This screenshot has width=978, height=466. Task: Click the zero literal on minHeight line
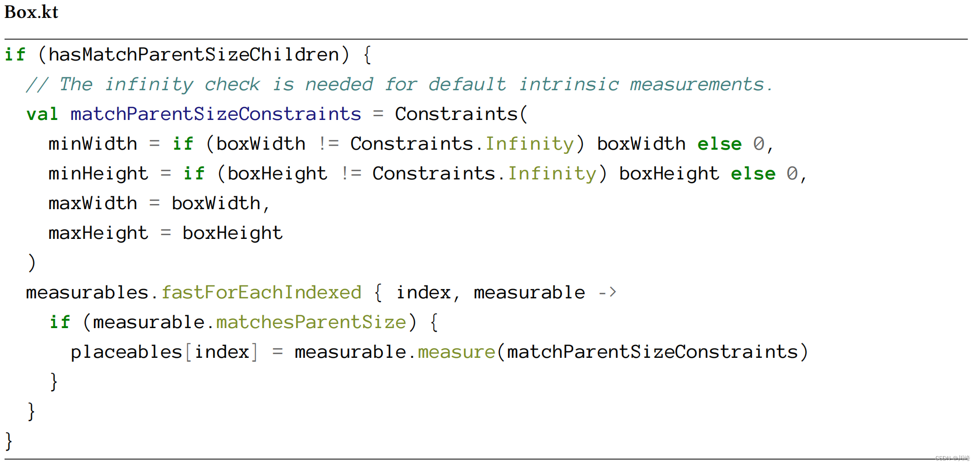coord(792,173)
